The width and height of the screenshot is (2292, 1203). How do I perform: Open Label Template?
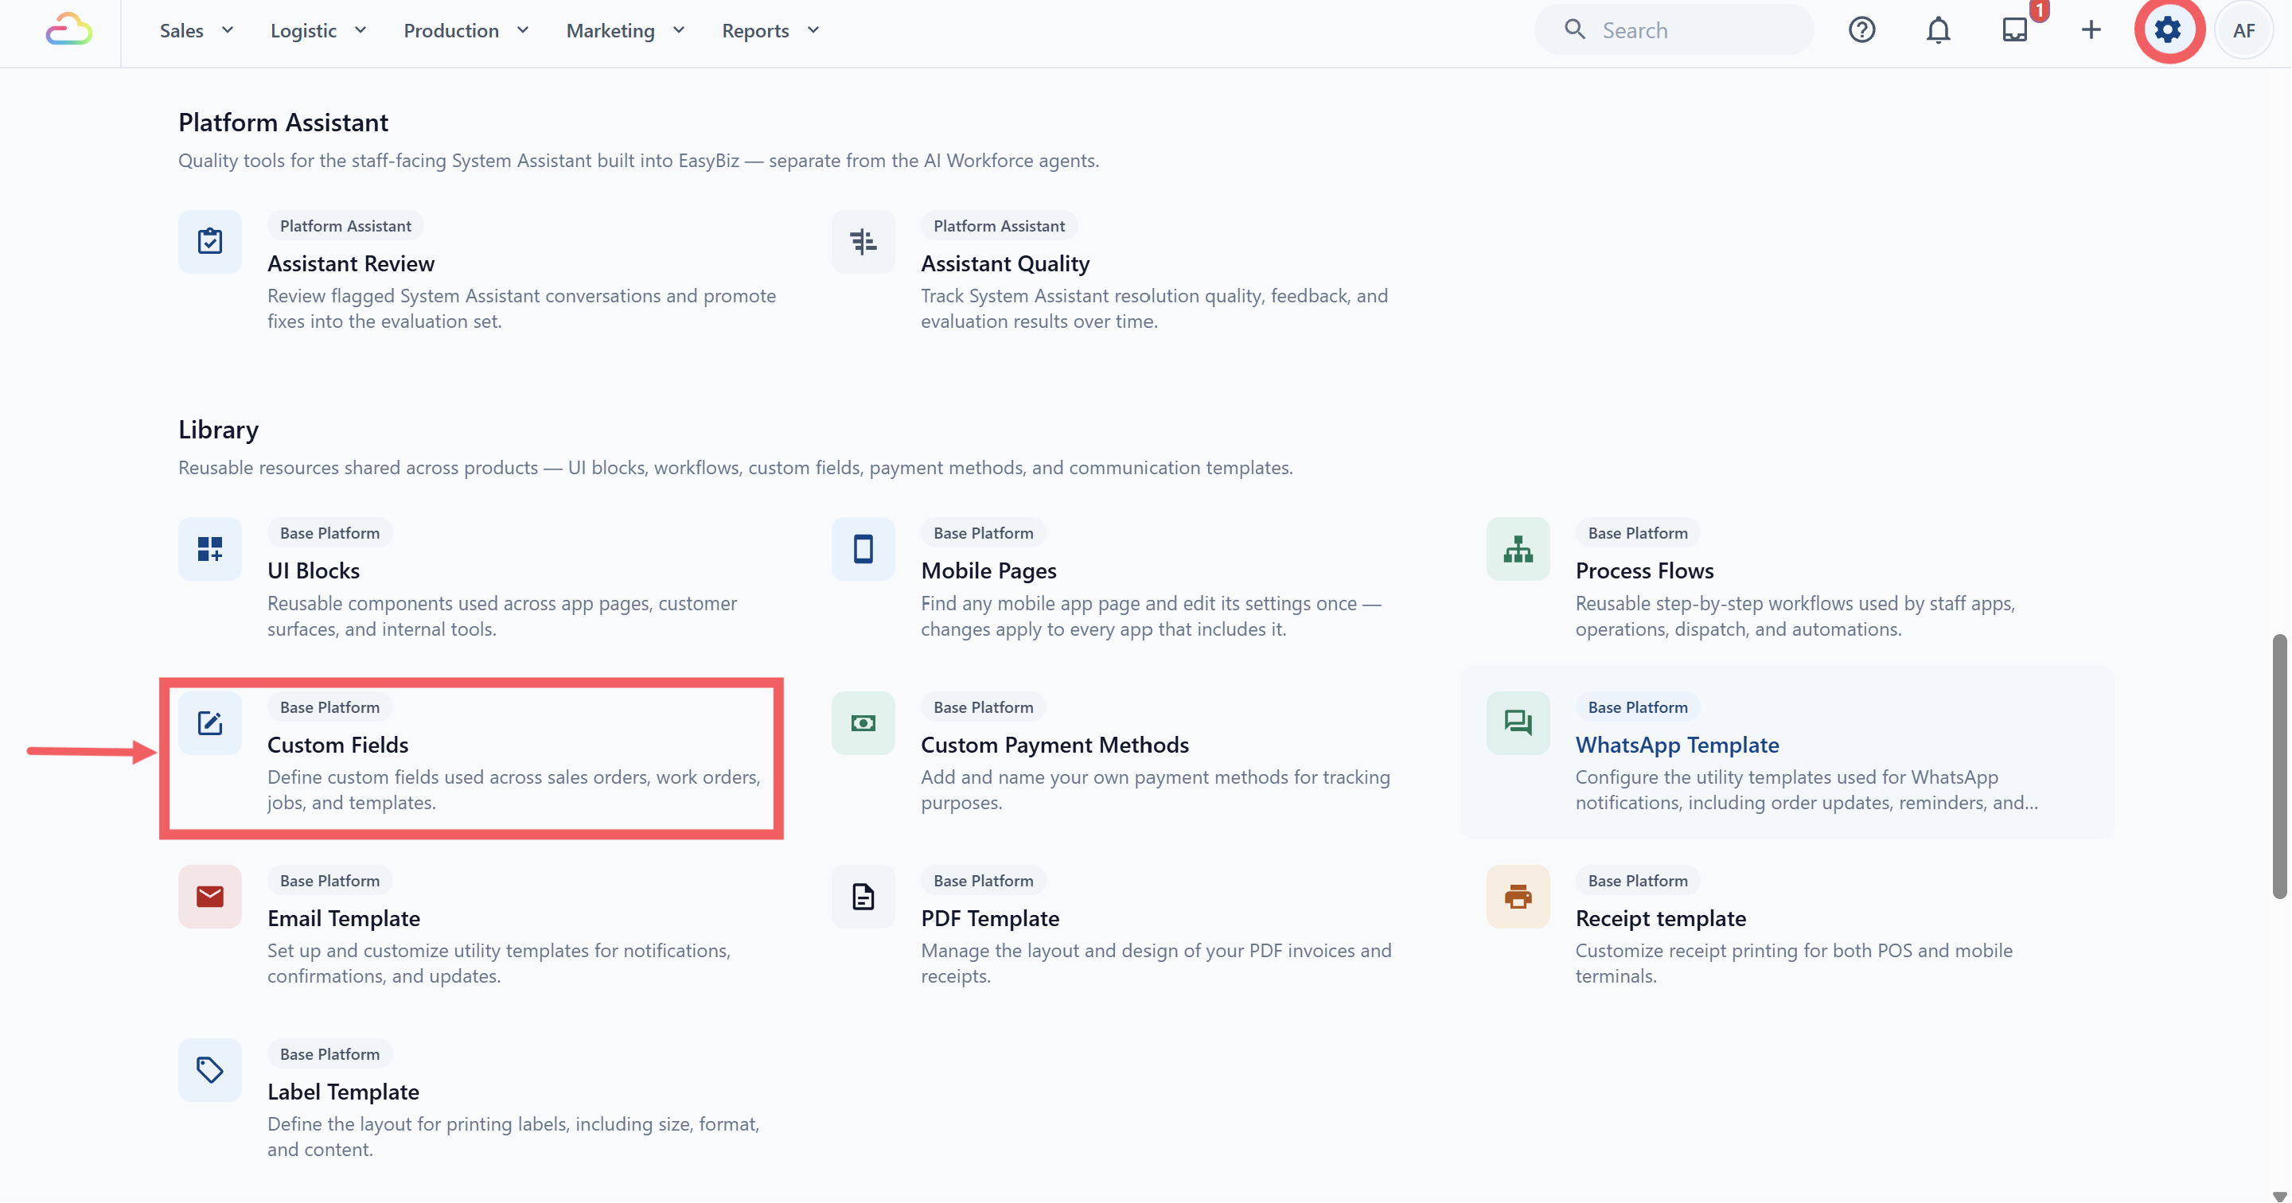(x=344, y=1092)
